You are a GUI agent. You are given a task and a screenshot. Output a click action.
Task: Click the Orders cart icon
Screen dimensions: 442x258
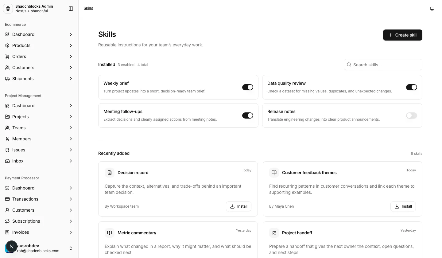(x=7, y=57)
